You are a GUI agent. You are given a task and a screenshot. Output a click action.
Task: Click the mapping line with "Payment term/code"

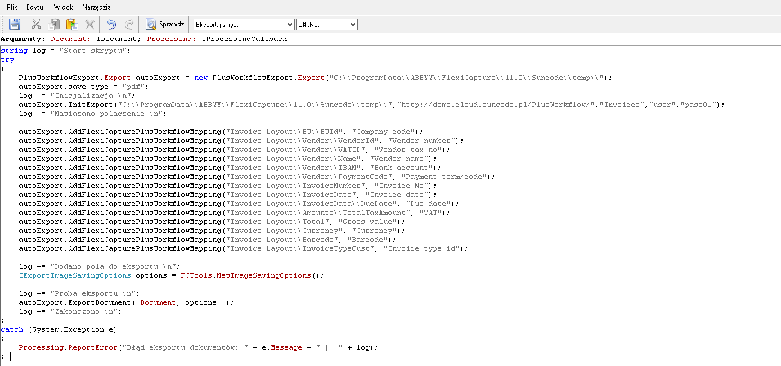(x=257, y=177)
